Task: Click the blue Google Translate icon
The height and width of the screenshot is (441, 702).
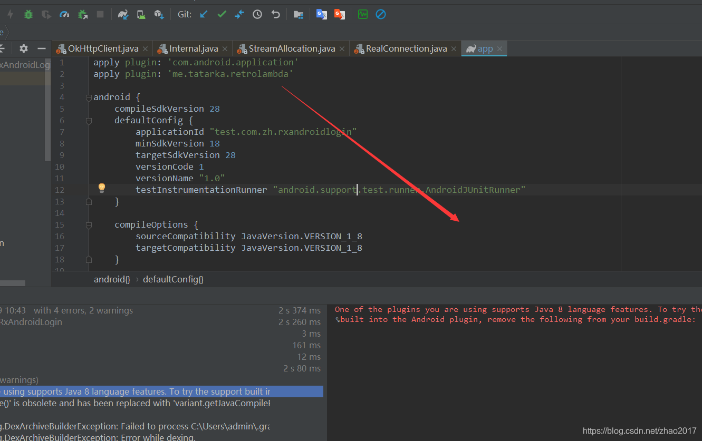Action: point(321,14)
